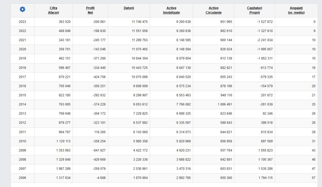Select the Active Circulante column header
Image resolution: width=322 pixels, height=187 pixels.
pos(214,10)
